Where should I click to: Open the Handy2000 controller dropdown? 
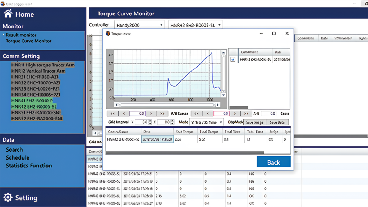click(139, 25)
